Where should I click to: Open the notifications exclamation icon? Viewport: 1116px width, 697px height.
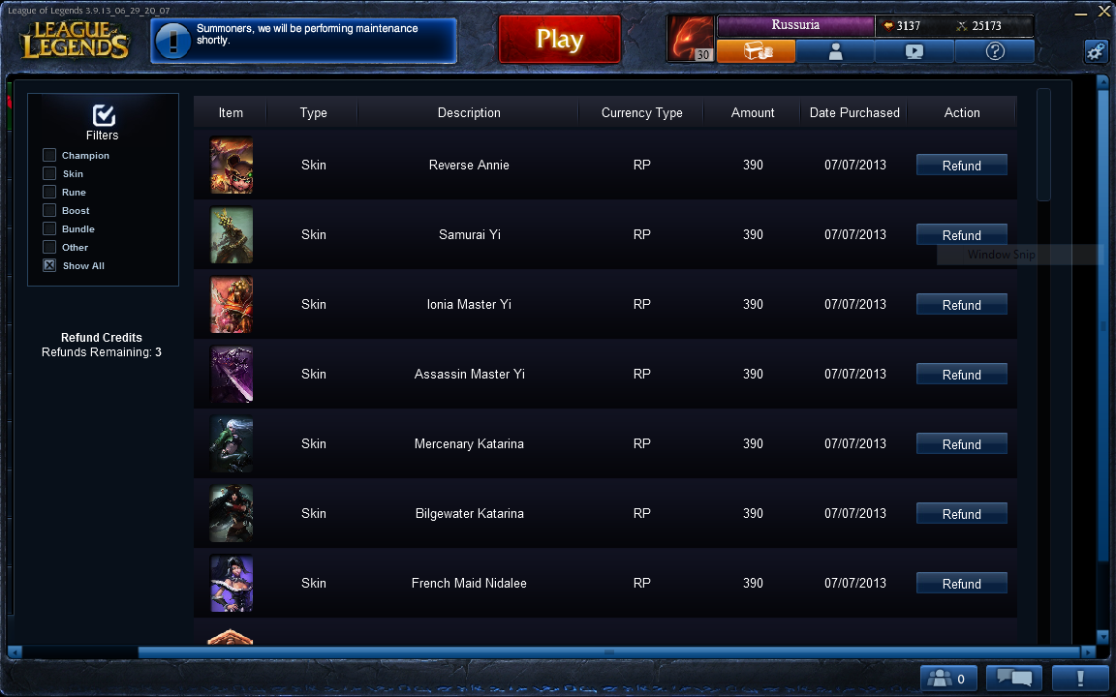[1080, 679]
